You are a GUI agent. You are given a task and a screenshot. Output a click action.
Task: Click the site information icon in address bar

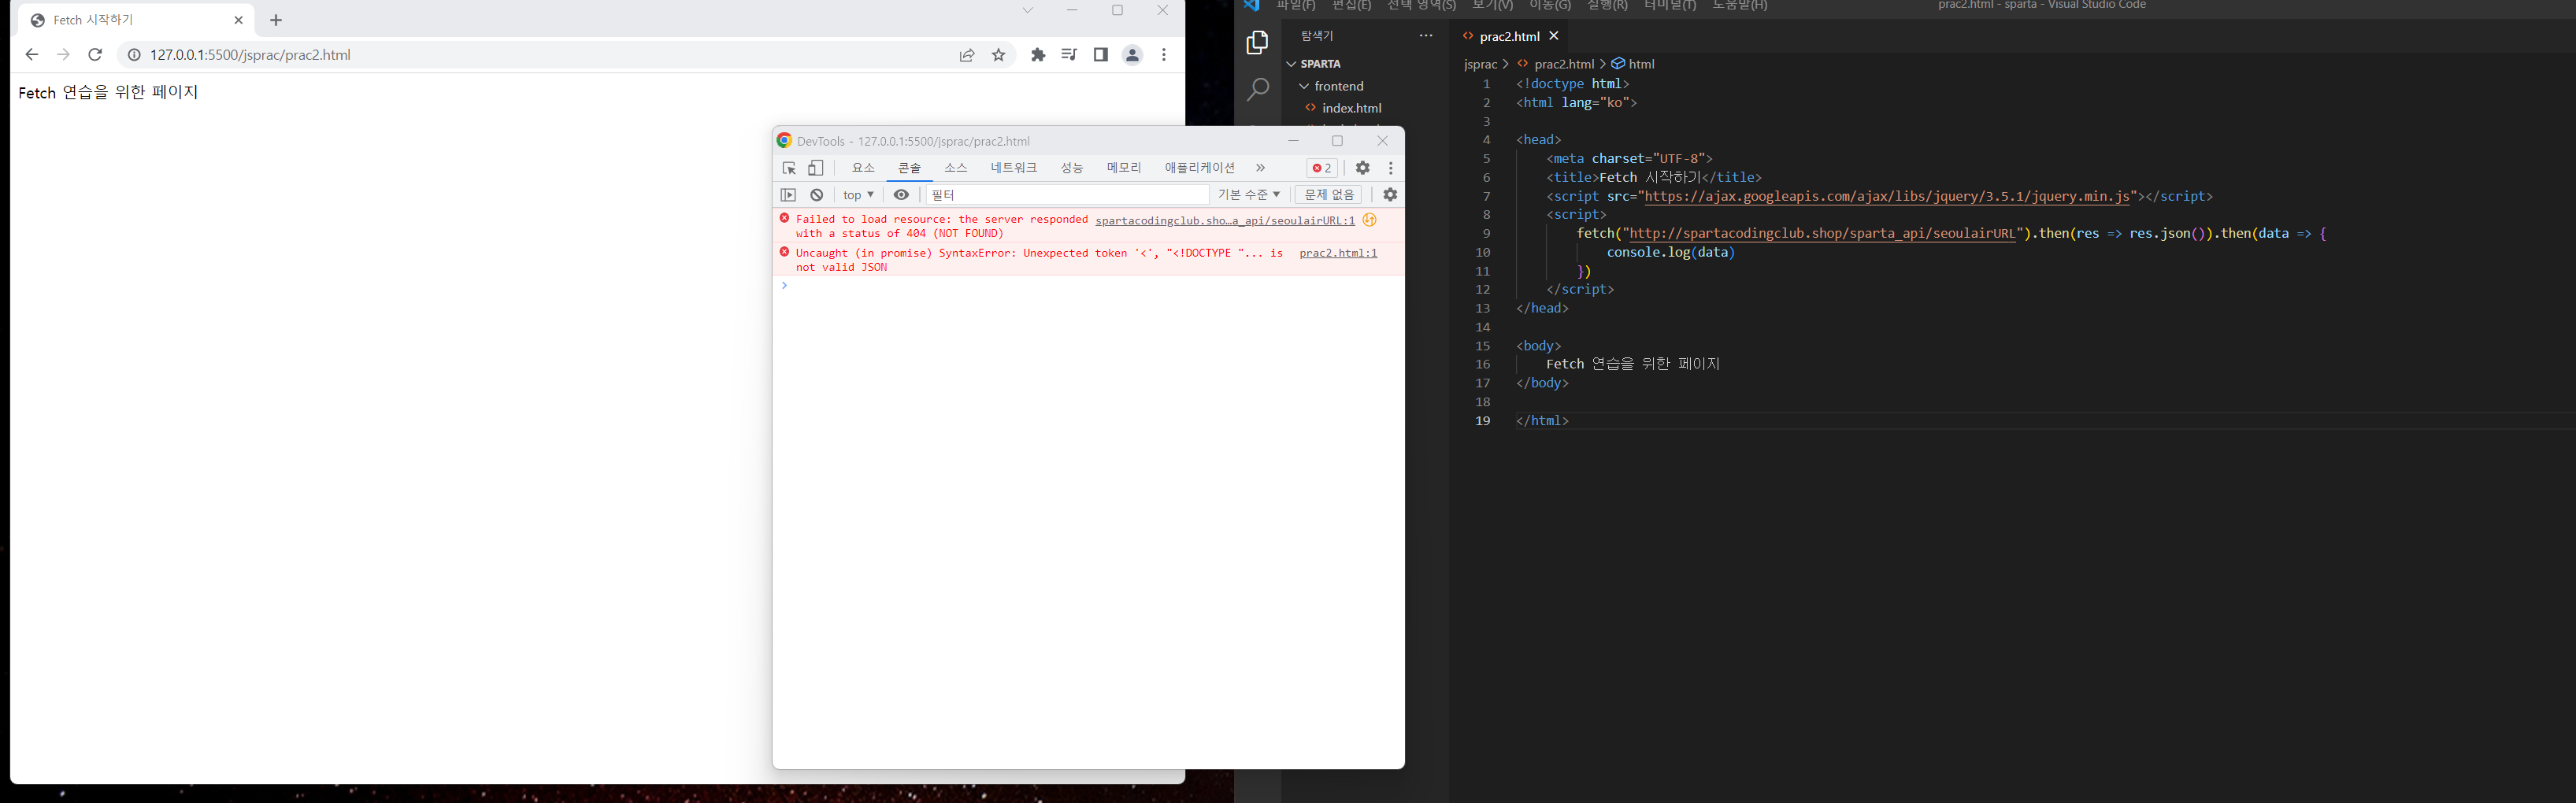tap(134, 55)
